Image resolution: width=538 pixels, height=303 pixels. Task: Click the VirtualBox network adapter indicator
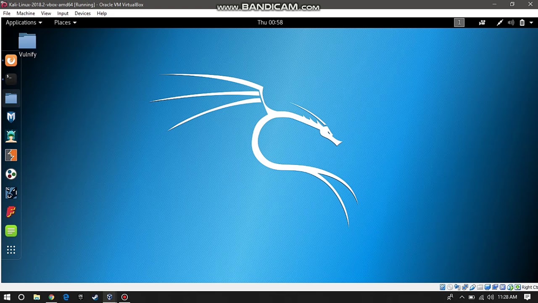point(465,287)
